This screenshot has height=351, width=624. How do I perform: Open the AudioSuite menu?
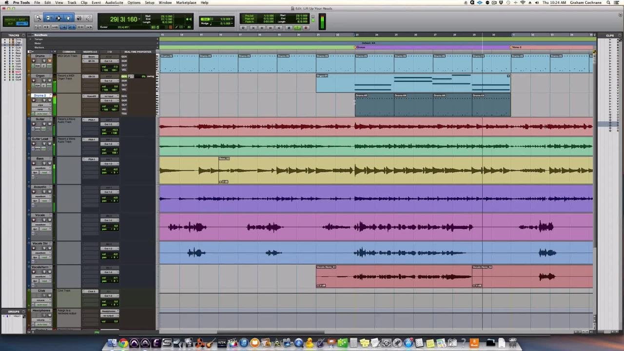pos(113,2)
